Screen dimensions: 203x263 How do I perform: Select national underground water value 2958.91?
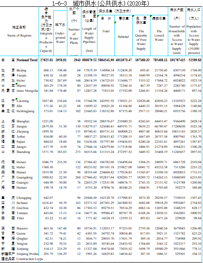coord(61,60)
